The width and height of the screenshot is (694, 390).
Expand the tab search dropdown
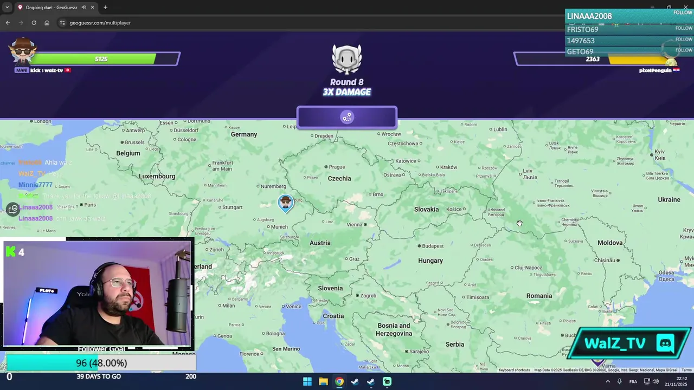[x=7, y=8]
